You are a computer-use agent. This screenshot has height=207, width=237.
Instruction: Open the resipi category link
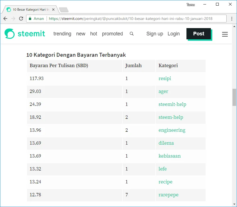pyautogui.click(x=165, y=78)
